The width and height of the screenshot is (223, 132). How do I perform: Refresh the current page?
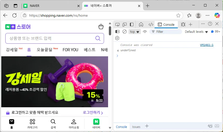14,15
